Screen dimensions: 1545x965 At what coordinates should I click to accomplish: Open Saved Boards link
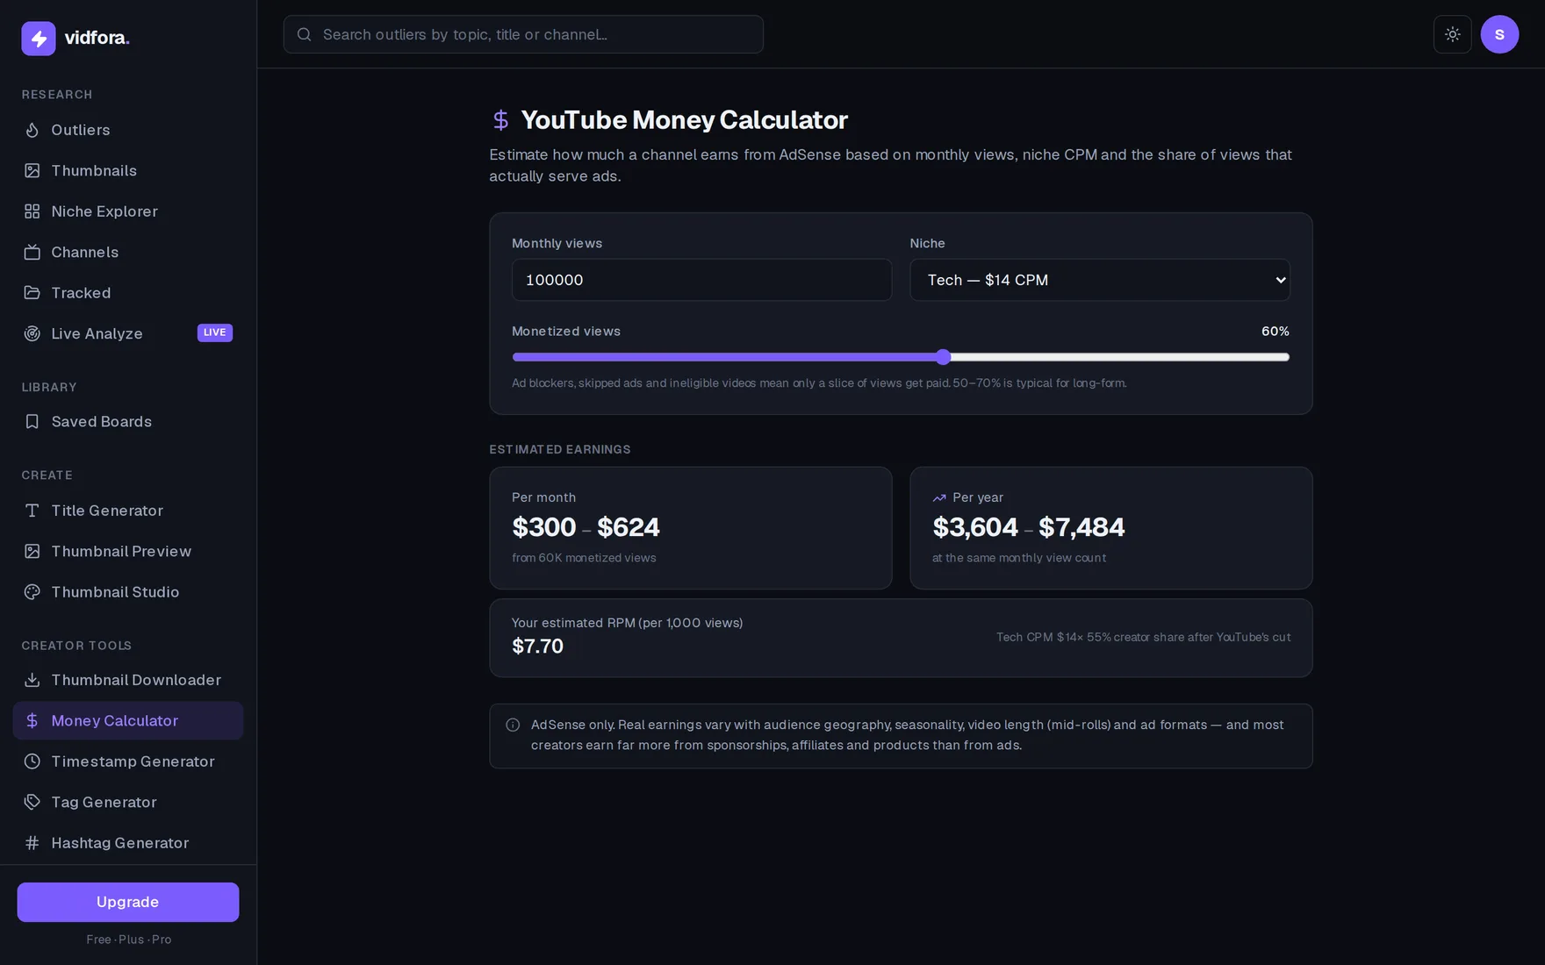tap(128, 422)
